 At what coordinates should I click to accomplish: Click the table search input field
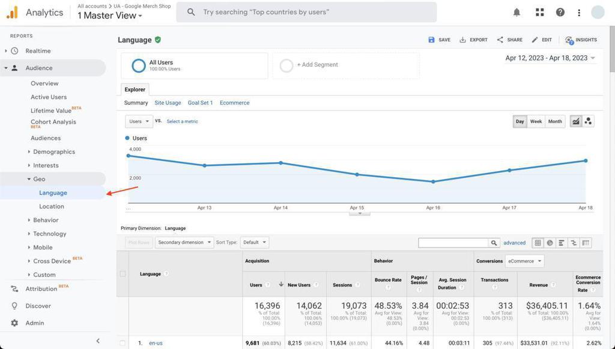click(453, 243)
